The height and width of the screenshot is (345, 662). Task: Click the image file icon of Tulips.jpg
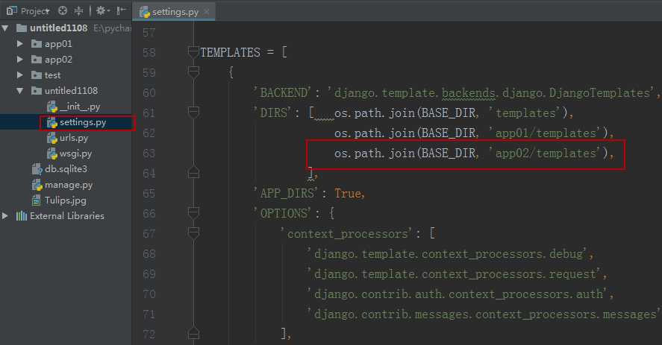pyautogui.click(x=37, y=200)
